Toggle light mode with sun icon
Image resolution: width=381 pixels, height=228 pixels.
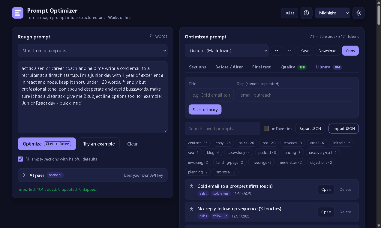coord(358,13)
